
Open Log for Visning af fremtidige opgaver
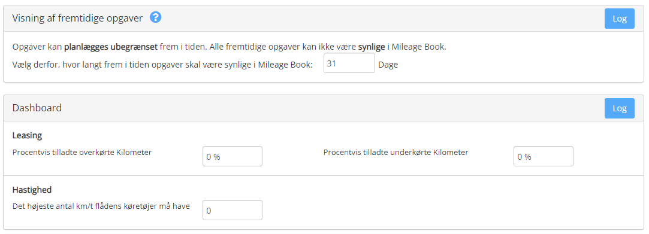coord(619,19)
